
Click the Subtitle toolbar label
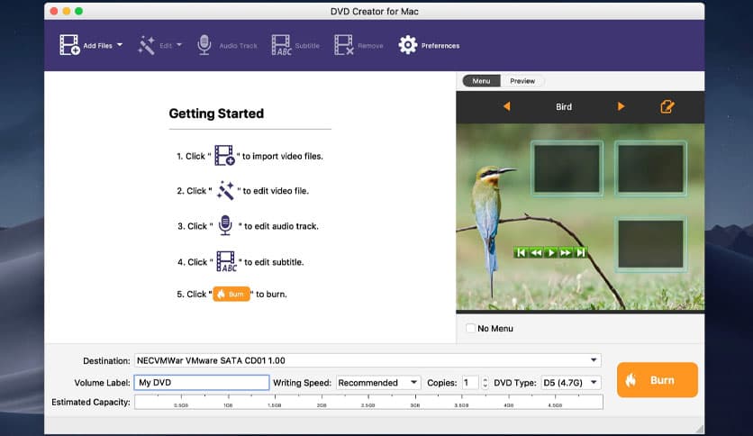click(307, 46)
